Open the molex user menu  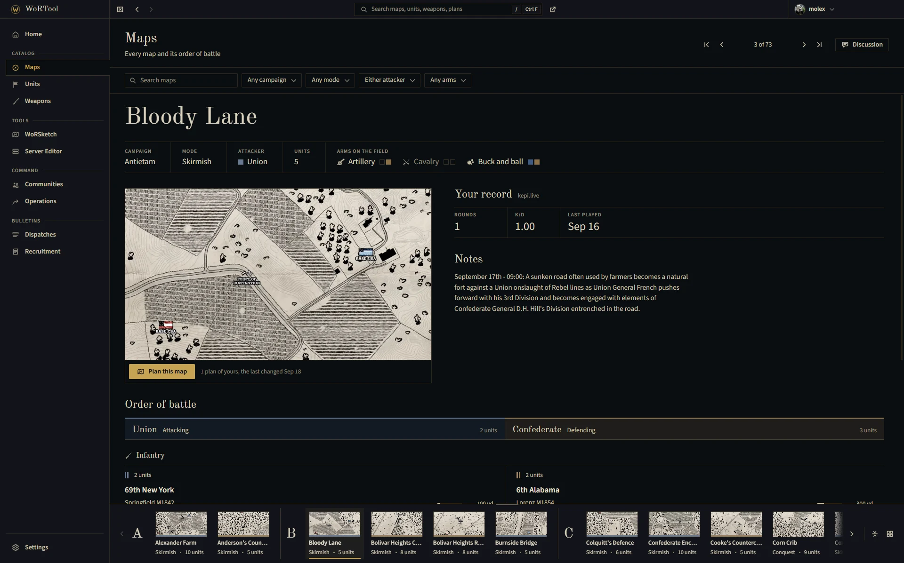tap(815, 9)
